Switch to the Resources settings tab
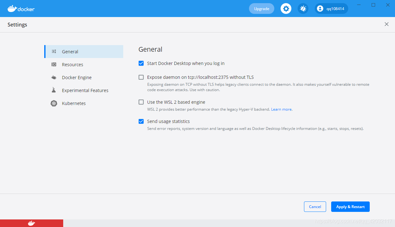The image size is (395, 227). [x=84, y=64]
